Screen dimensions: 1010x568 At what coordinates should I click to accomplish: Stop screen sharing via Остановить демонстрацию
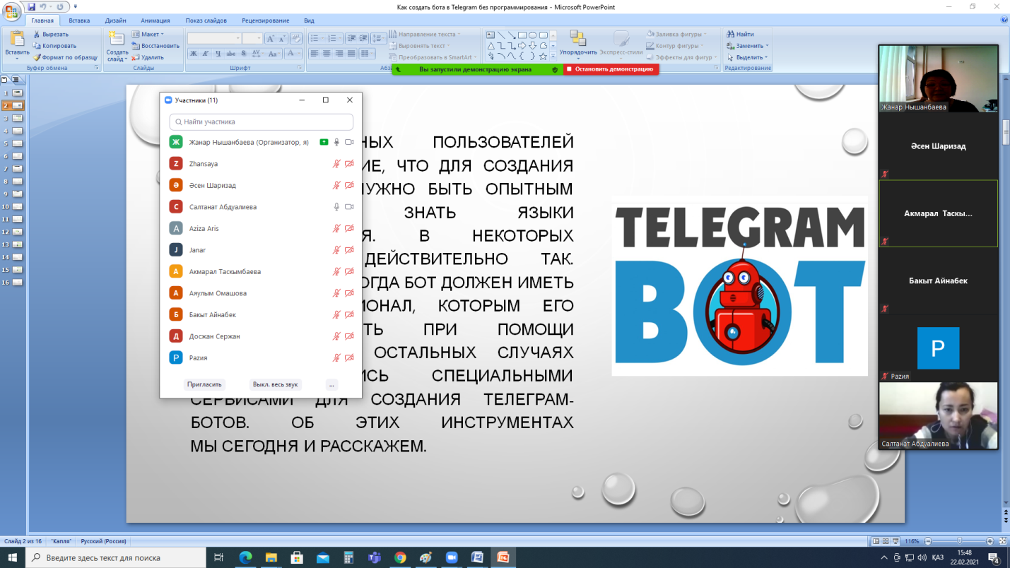coord(611,69)
